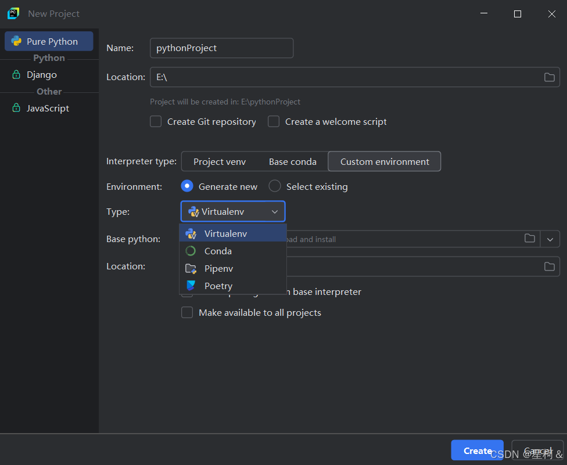The width and height of the screenshot is (567, 465).
Task: Click the Virtualenv icon in the dropdown list
Action: click(x=191, y=233)
